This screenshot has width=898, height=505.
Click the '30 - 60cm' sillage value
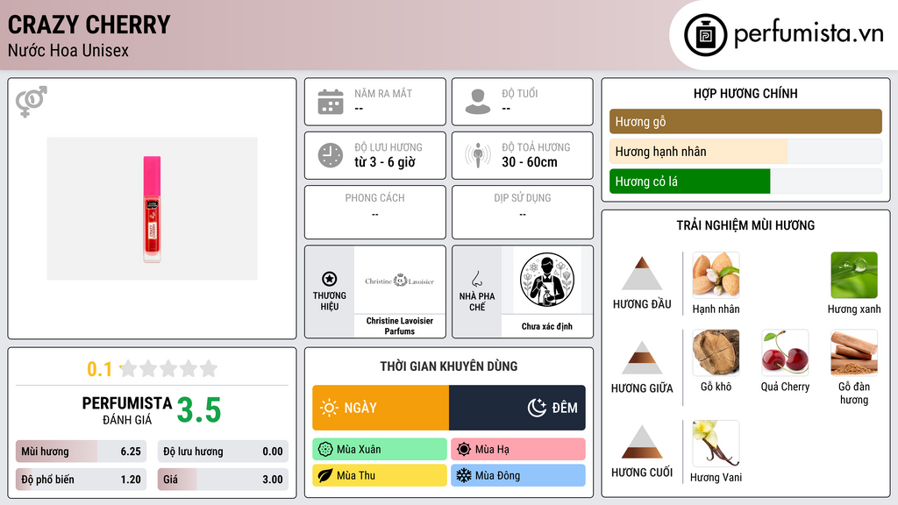tap(529, 162)
